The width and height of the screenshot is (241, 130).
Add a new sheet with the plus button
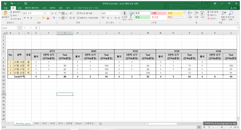tap(100, 124)
